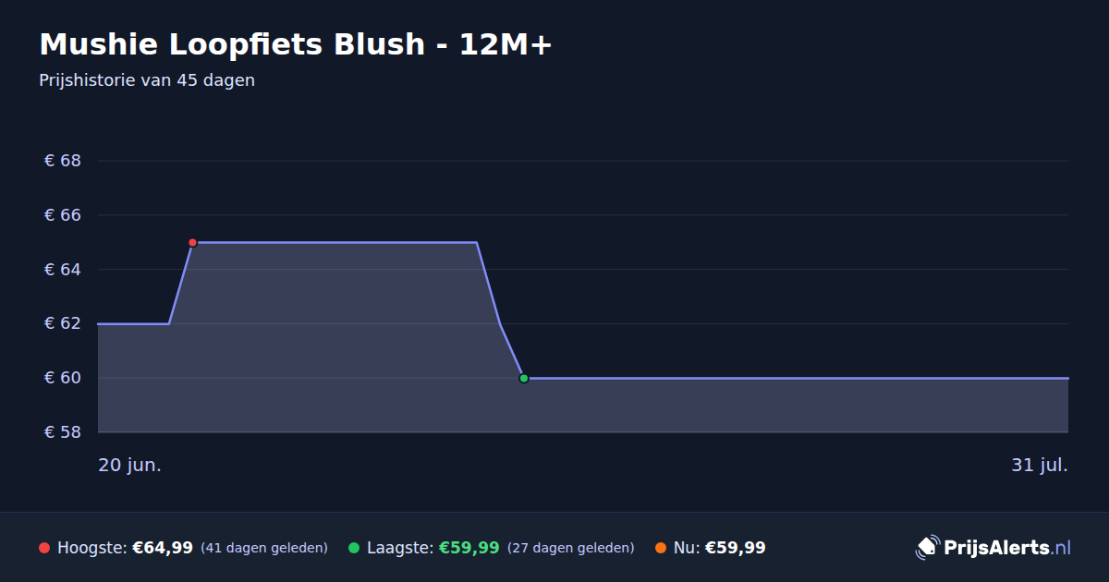Click the green dot beside Laagste legend
This screenshot has width=1109, height=582.
[x=354, y=548]
